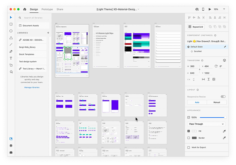236x165 pixels.
Task: Play the desktop preview
Action: pyautogui.click(x=210, y=9)
